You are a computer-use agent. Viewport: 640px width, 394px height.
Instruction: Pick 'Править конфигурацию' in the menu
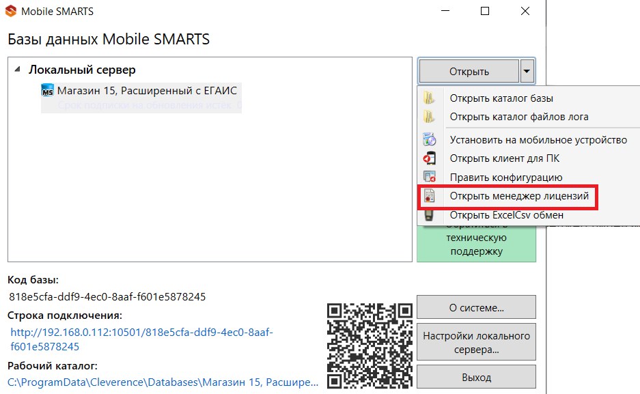(x=506, y=178)
